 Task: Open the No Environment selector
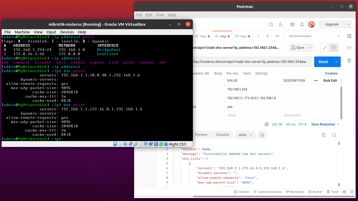pos(314,36)
